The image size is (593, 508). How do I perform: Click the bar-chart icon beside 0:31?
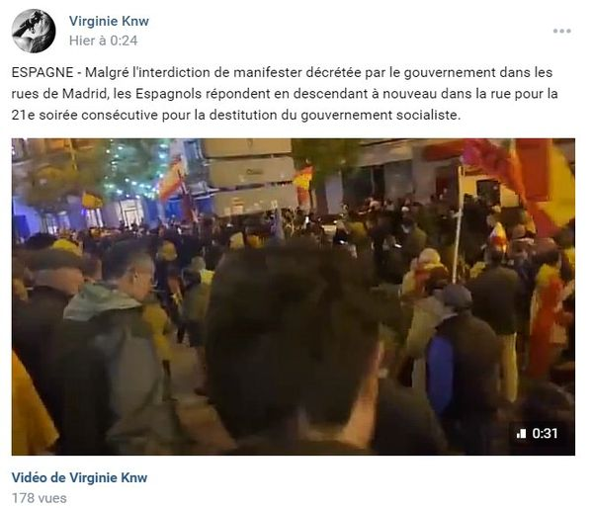(x=521, y=433)
